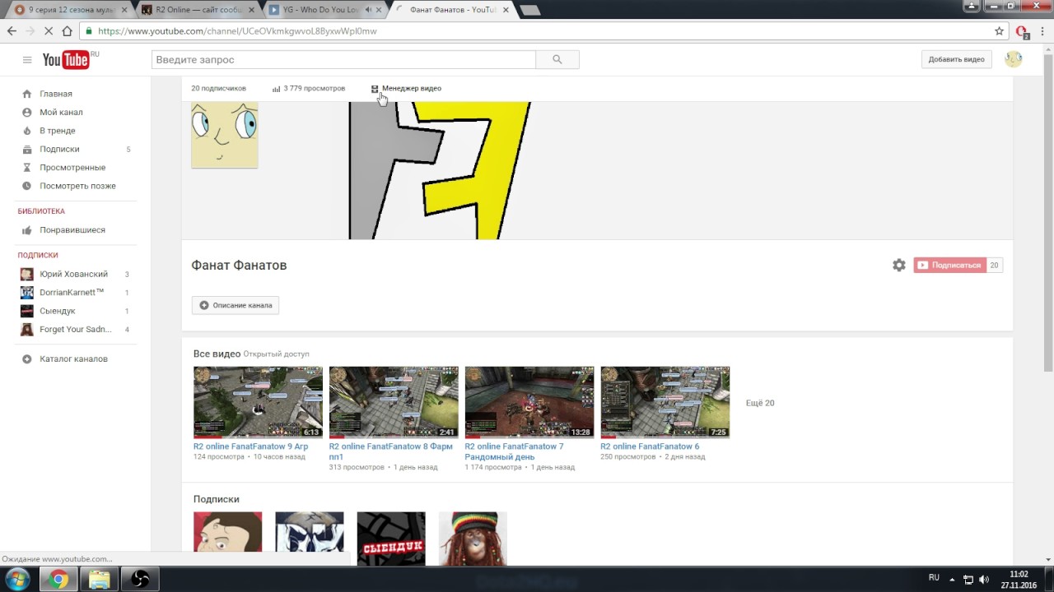1054x592 pixels.
Task: Click the Менеджер видео link
Action: (x=412, y=89)
